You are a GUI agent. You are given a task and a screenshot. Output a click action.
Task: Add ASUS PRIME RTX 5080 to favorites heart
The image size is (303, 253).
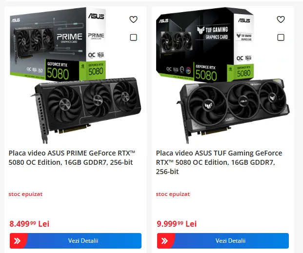pos(133,19)
